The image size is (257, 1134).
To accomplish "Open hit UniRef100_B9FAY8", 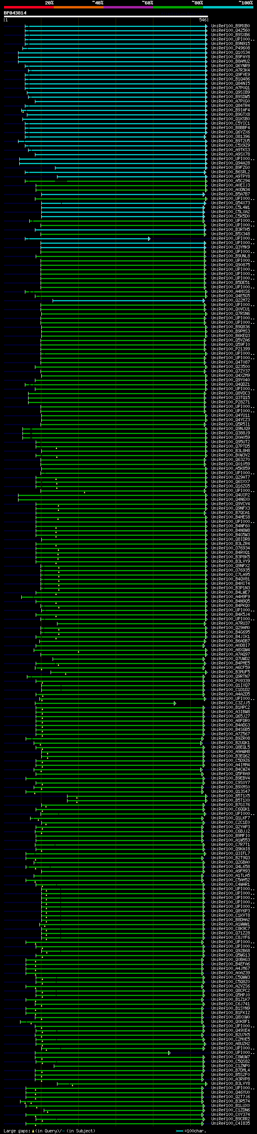I will click(x=230, y=57).
